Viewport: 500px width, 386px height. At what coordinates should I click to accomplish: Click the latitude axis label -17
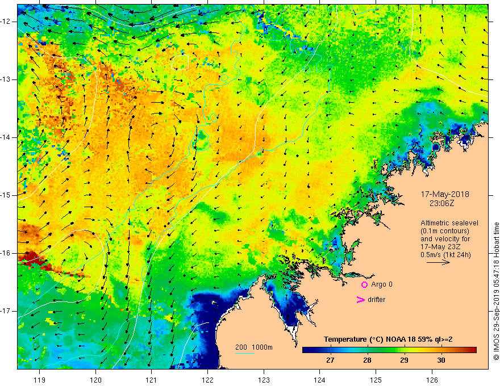[6, 311]
